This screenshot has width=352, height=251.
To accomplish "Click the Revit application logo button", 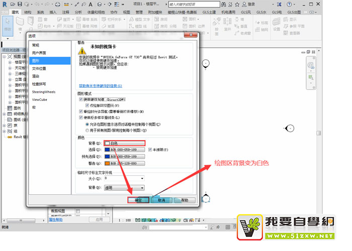I will click(5, 4).
